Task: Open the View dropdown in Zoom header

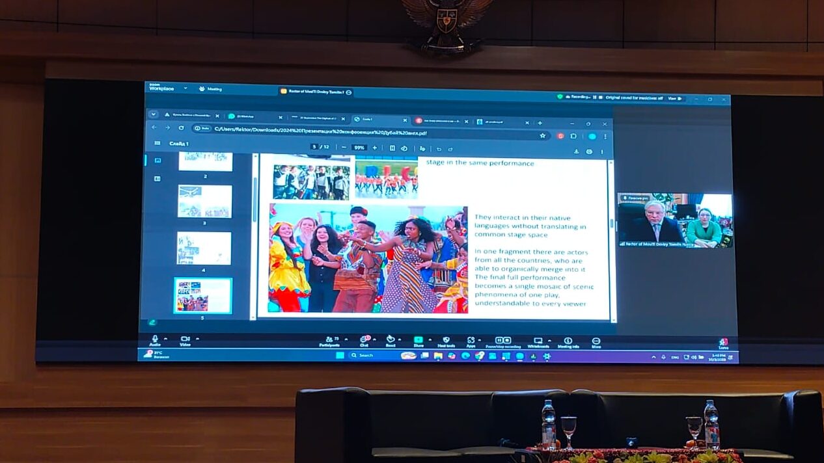Action: (x=676, y=98)
